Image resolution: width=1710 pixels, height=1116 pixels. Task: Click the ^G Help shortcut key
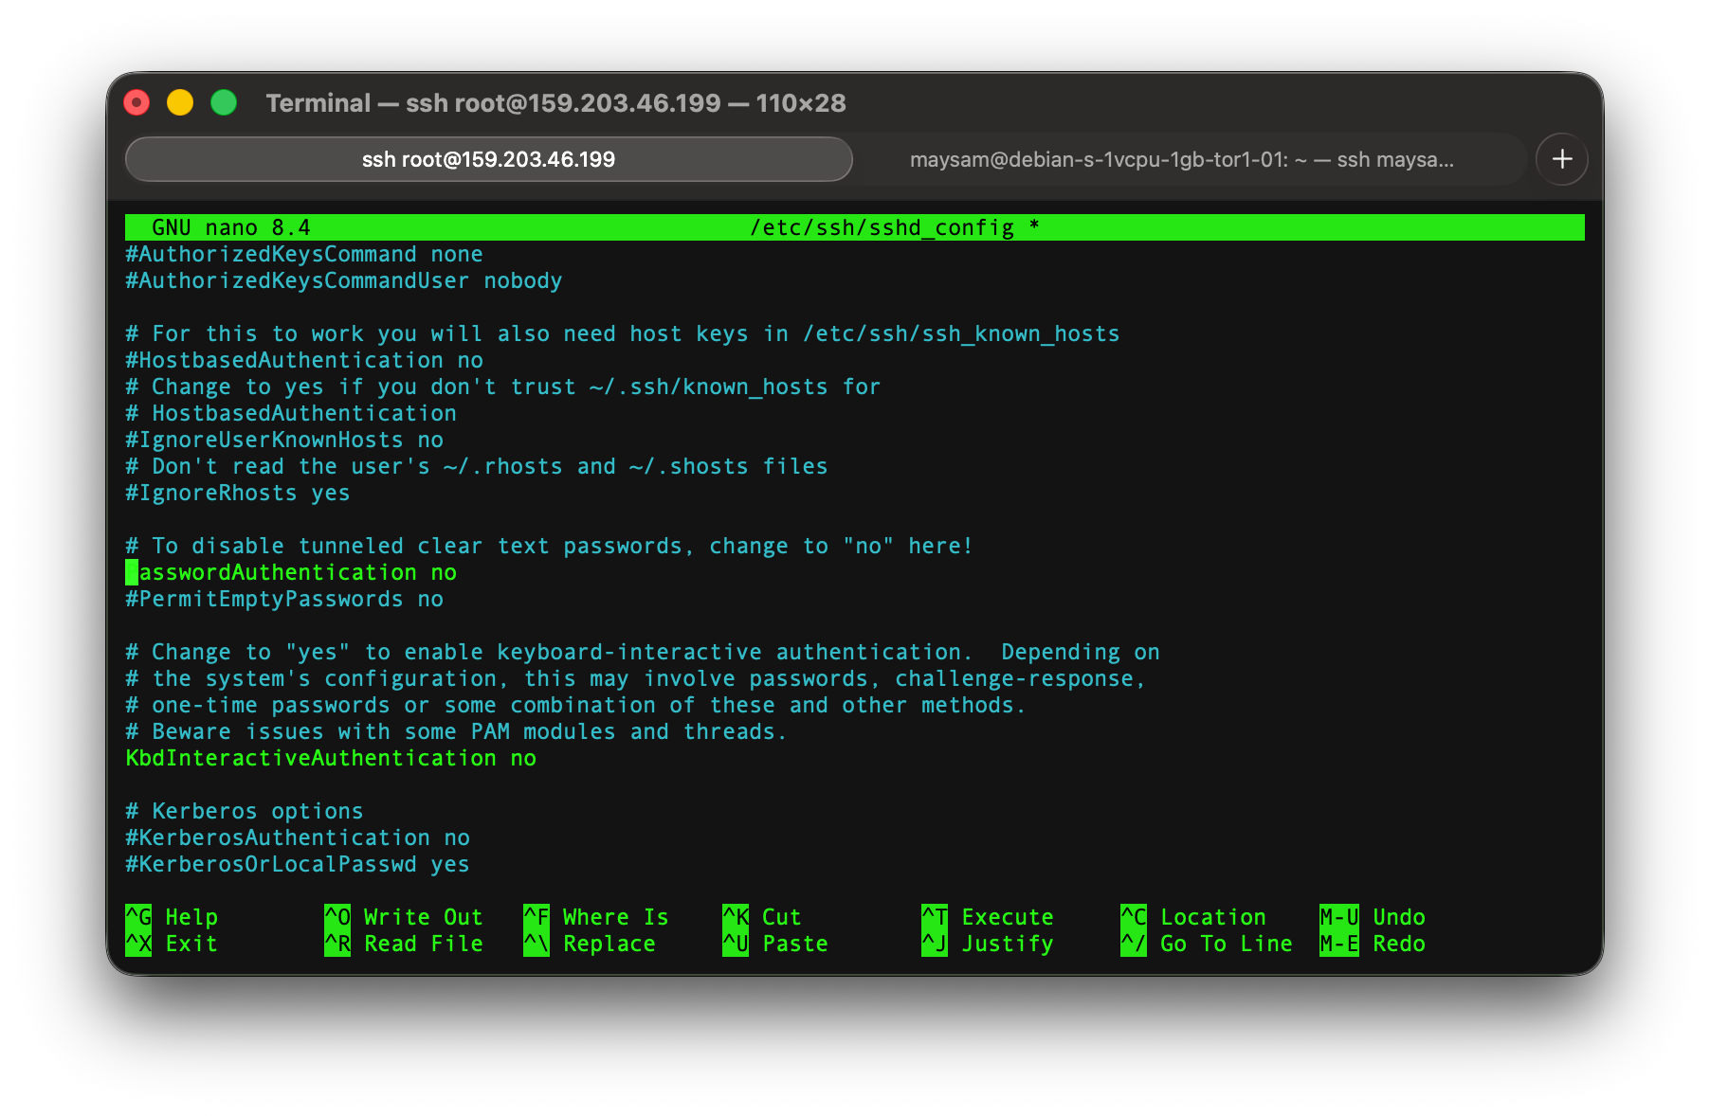pos(138,917)
